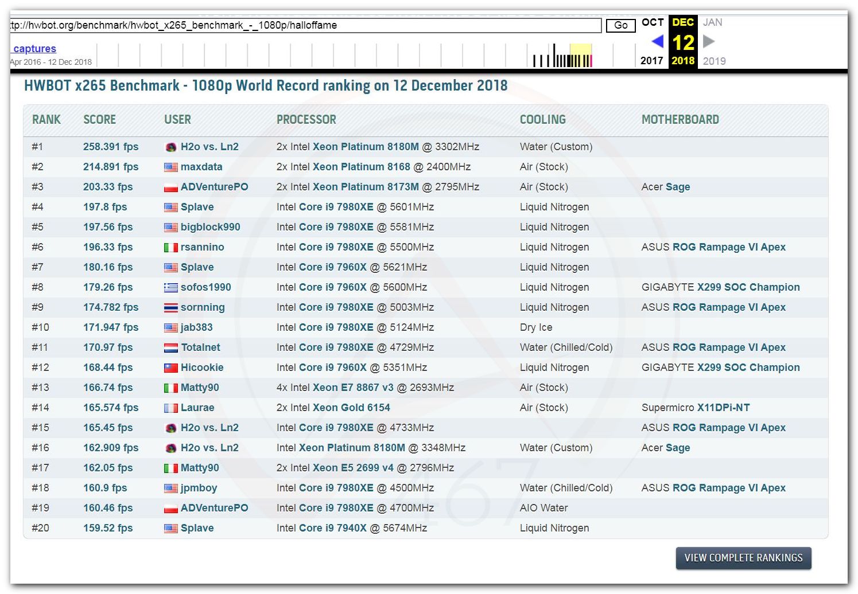Open user profile sornning
The width and height of the screenshot is (858, 594).
pyautogui.click(x=203, y=307)
